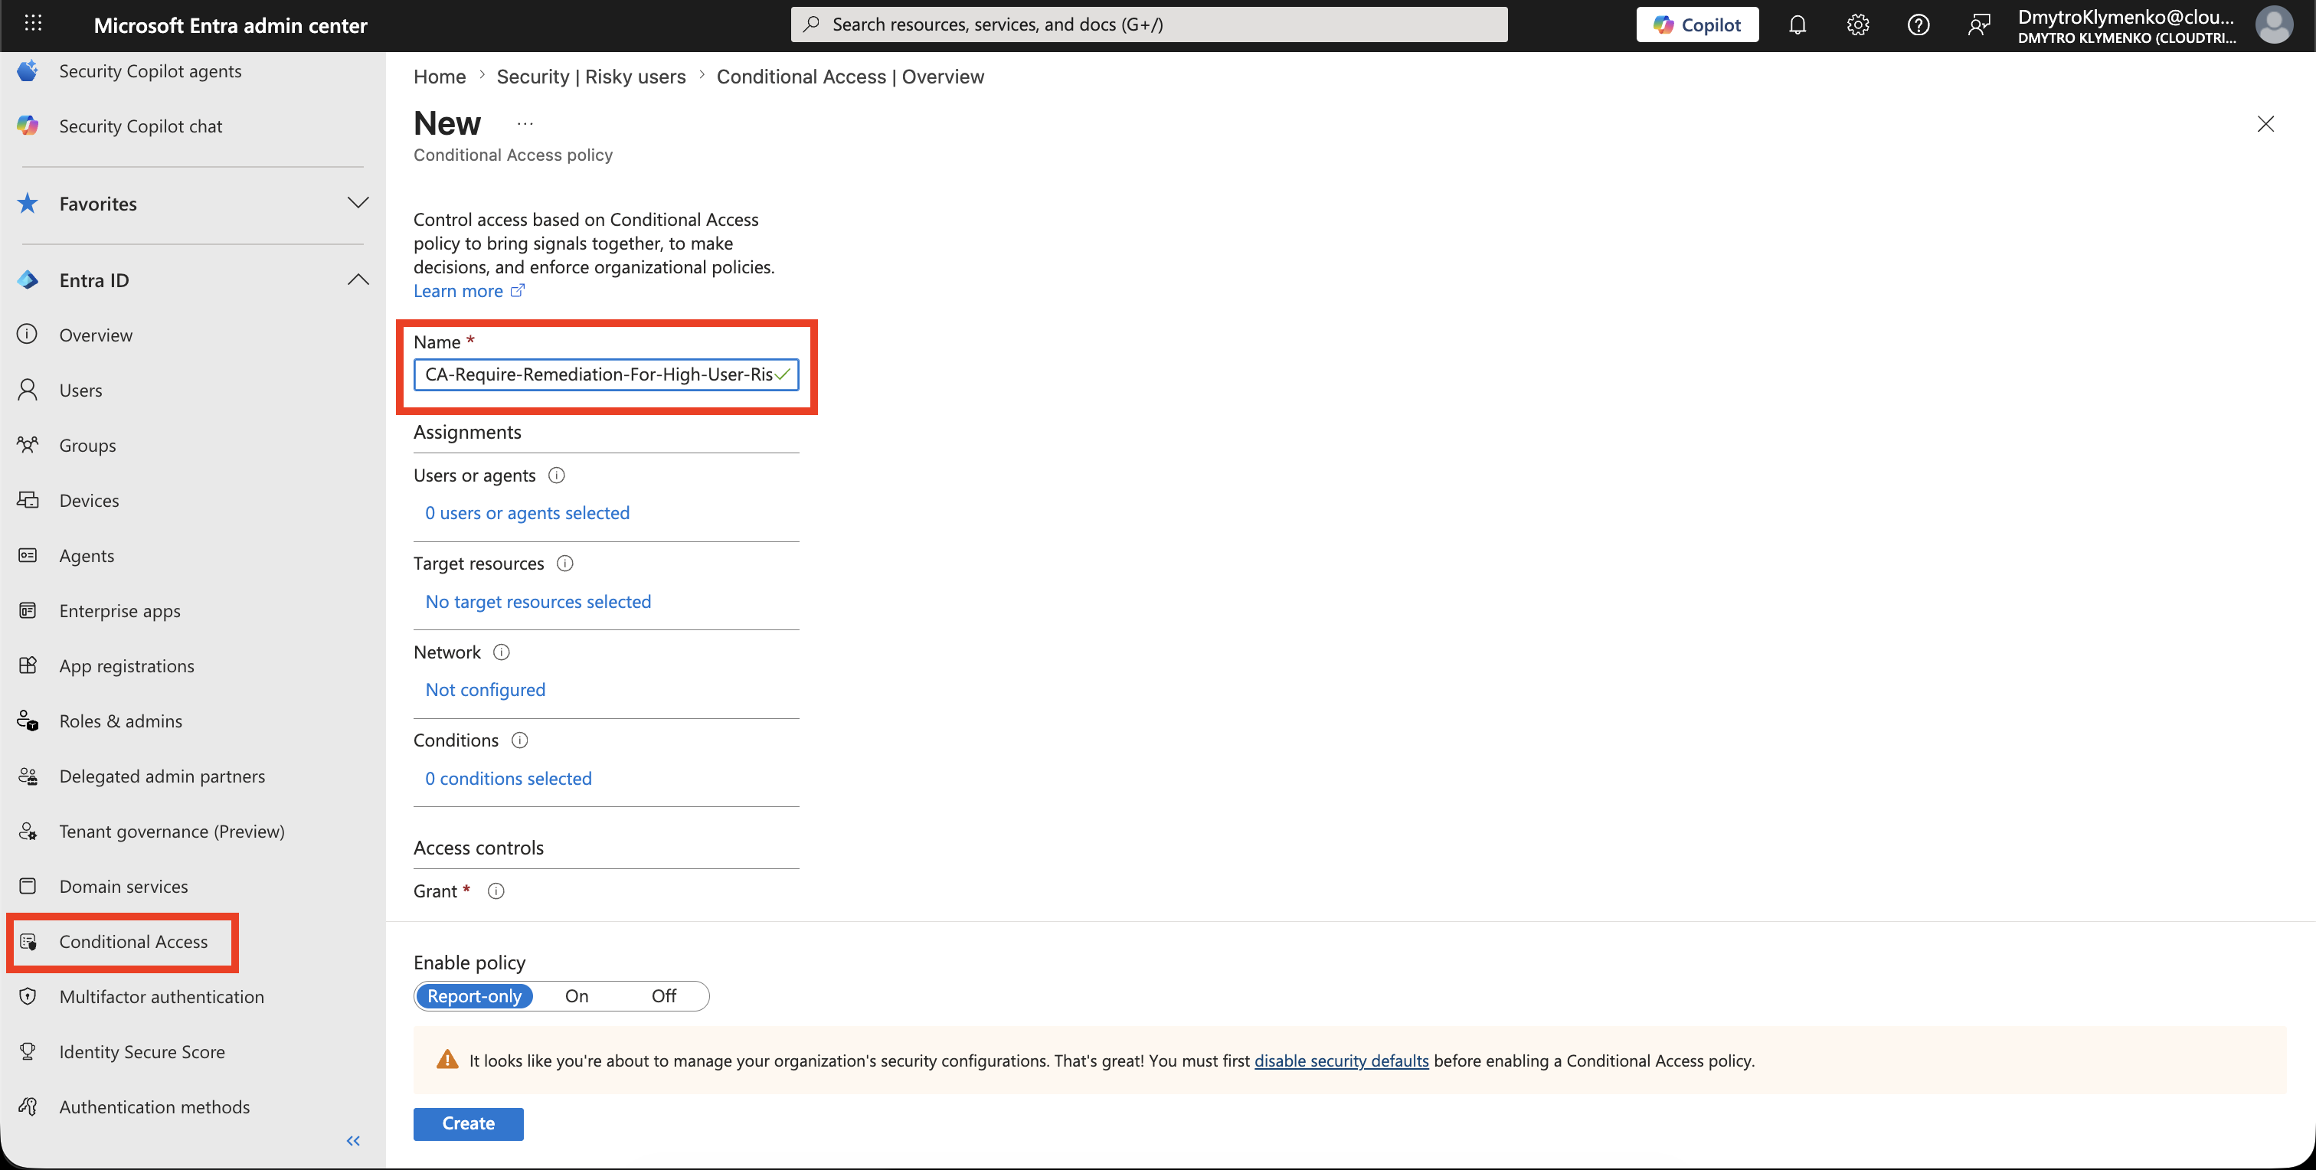
Task: Click the Favorites star icon
Action: point(28,203)
